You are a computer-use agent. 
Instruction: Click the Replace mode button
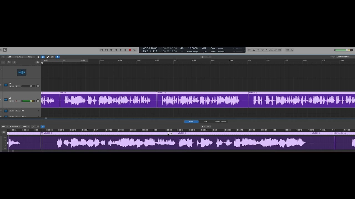coord(249,50)
